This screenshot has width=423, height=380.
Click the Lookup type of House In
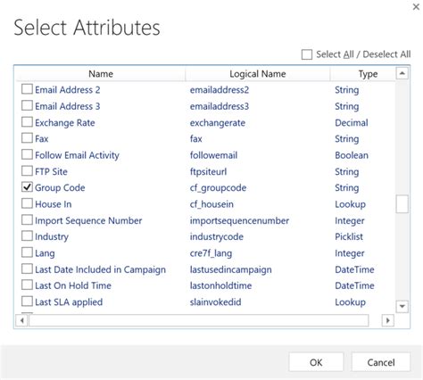coord(350,204)
